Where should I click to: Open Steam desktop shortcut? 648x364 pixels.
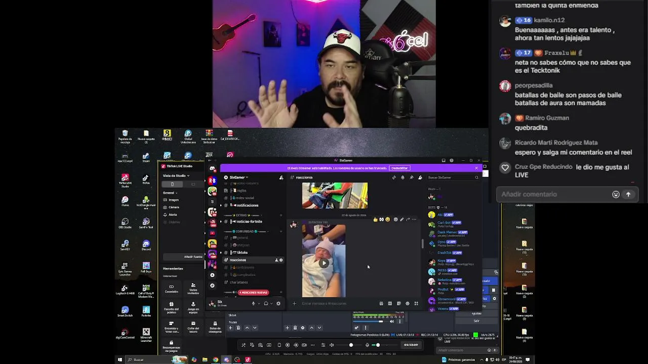(146, 157)
